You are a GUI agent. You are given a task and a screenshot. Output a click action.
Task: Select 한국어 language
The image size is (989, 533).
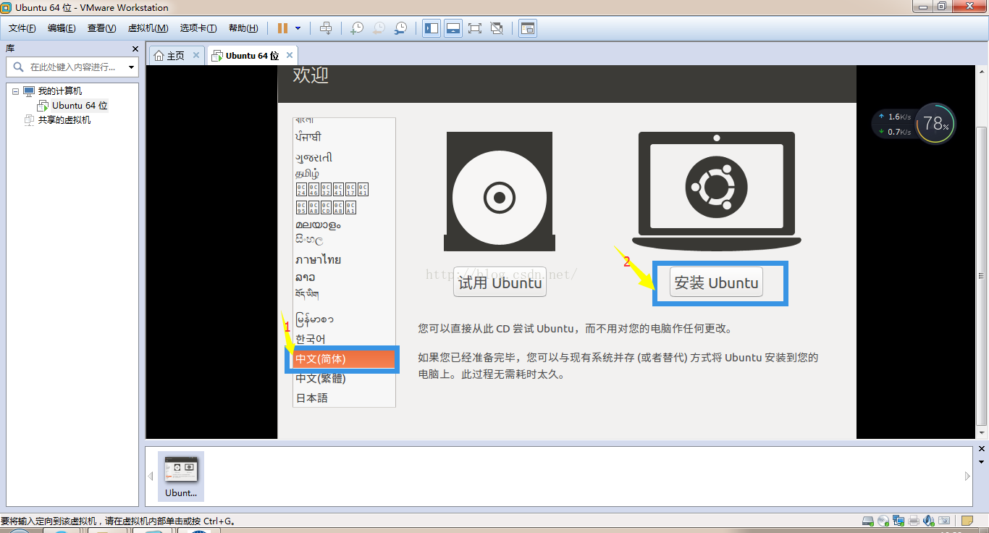coord(311,339)
